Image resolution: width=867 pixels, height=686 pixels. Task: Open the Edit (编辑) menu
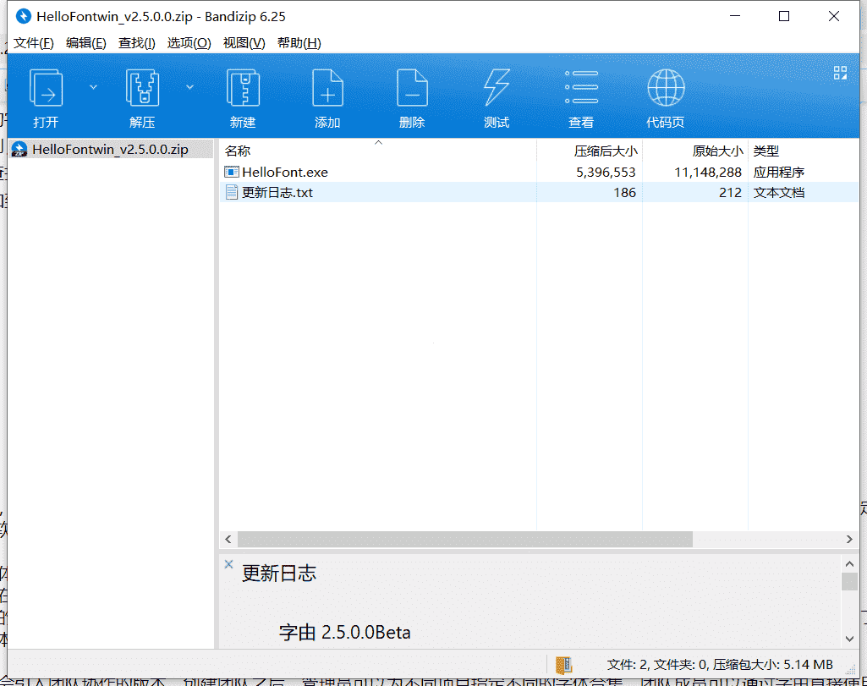tap(85, 43)
